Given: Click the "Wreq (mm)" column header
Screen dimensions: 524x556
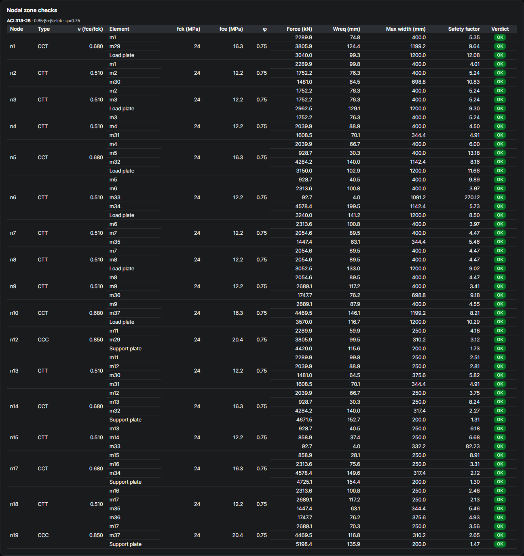Looking at the screenshot, I should point(347,29).
